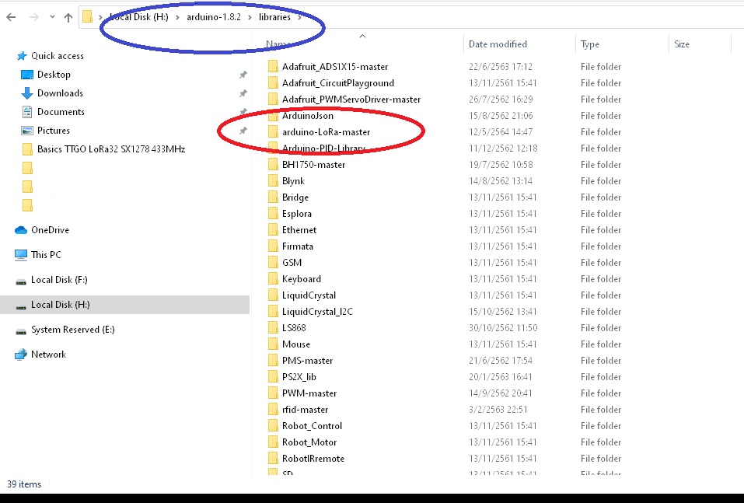Open Pictures in the navigation pane

click(53, 130)
